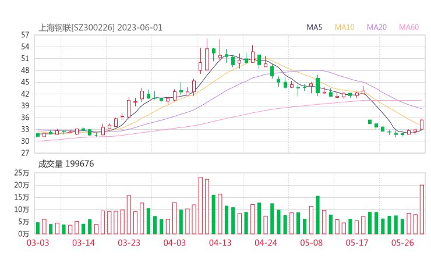
Task: Click the 10万 volume axis label
Action: pos(22,209)
